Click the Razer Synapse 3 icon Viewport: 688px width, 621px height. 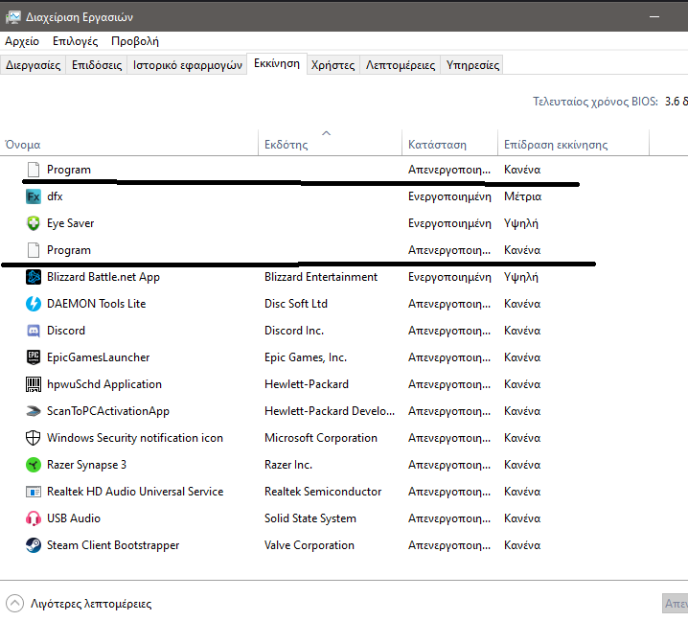pos(34,465)
